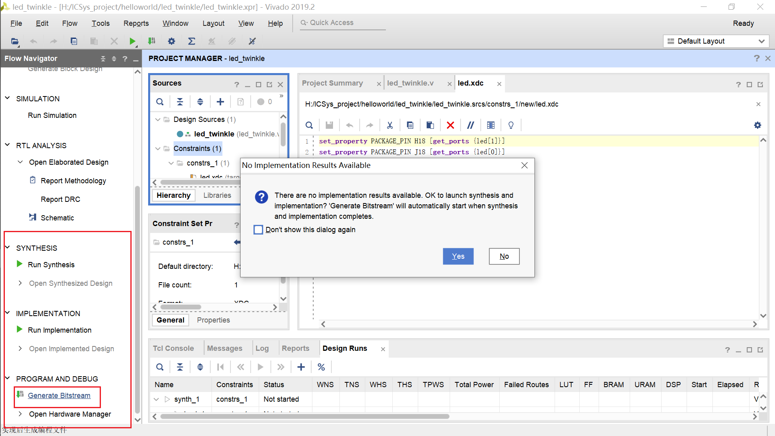Click the search icon in Sources panel
This screenshot has height=436, width=775.
tap(160, 102)
